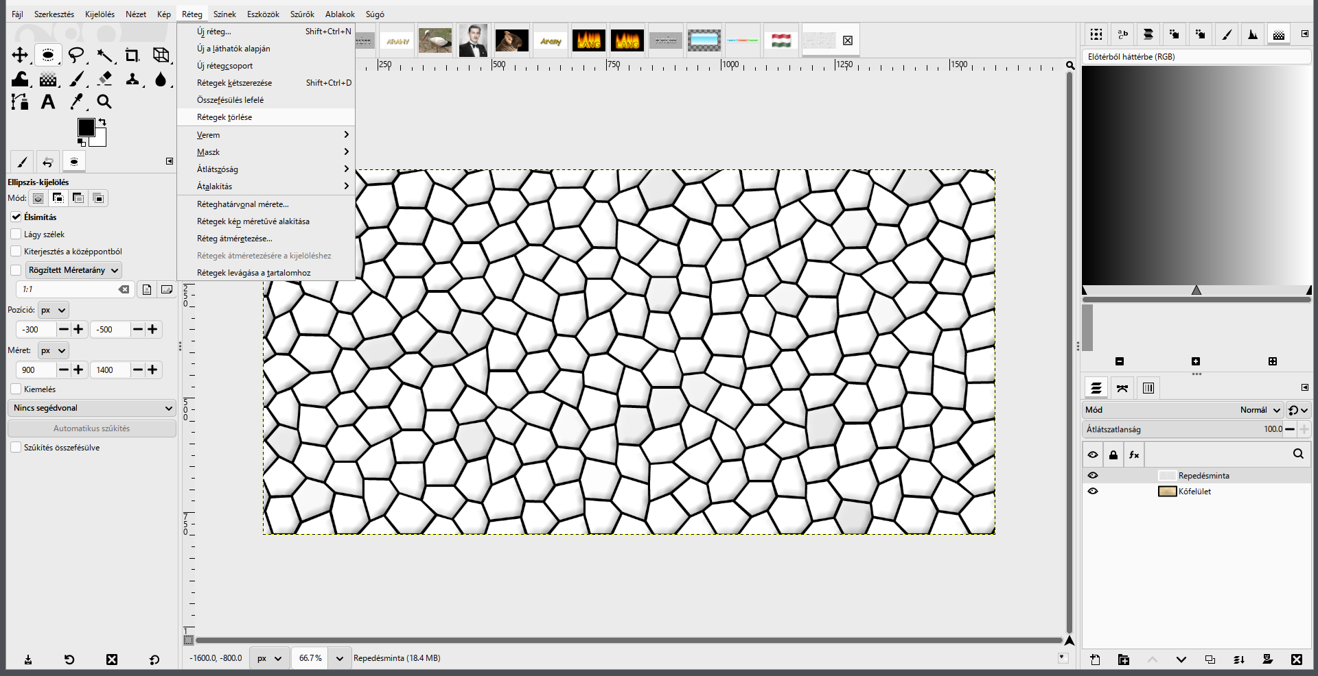Image resolution: width=1318 pixels, height=676 pixels.
Task: Choose Rétegek törlése menu item
Action: coord(266,117)
